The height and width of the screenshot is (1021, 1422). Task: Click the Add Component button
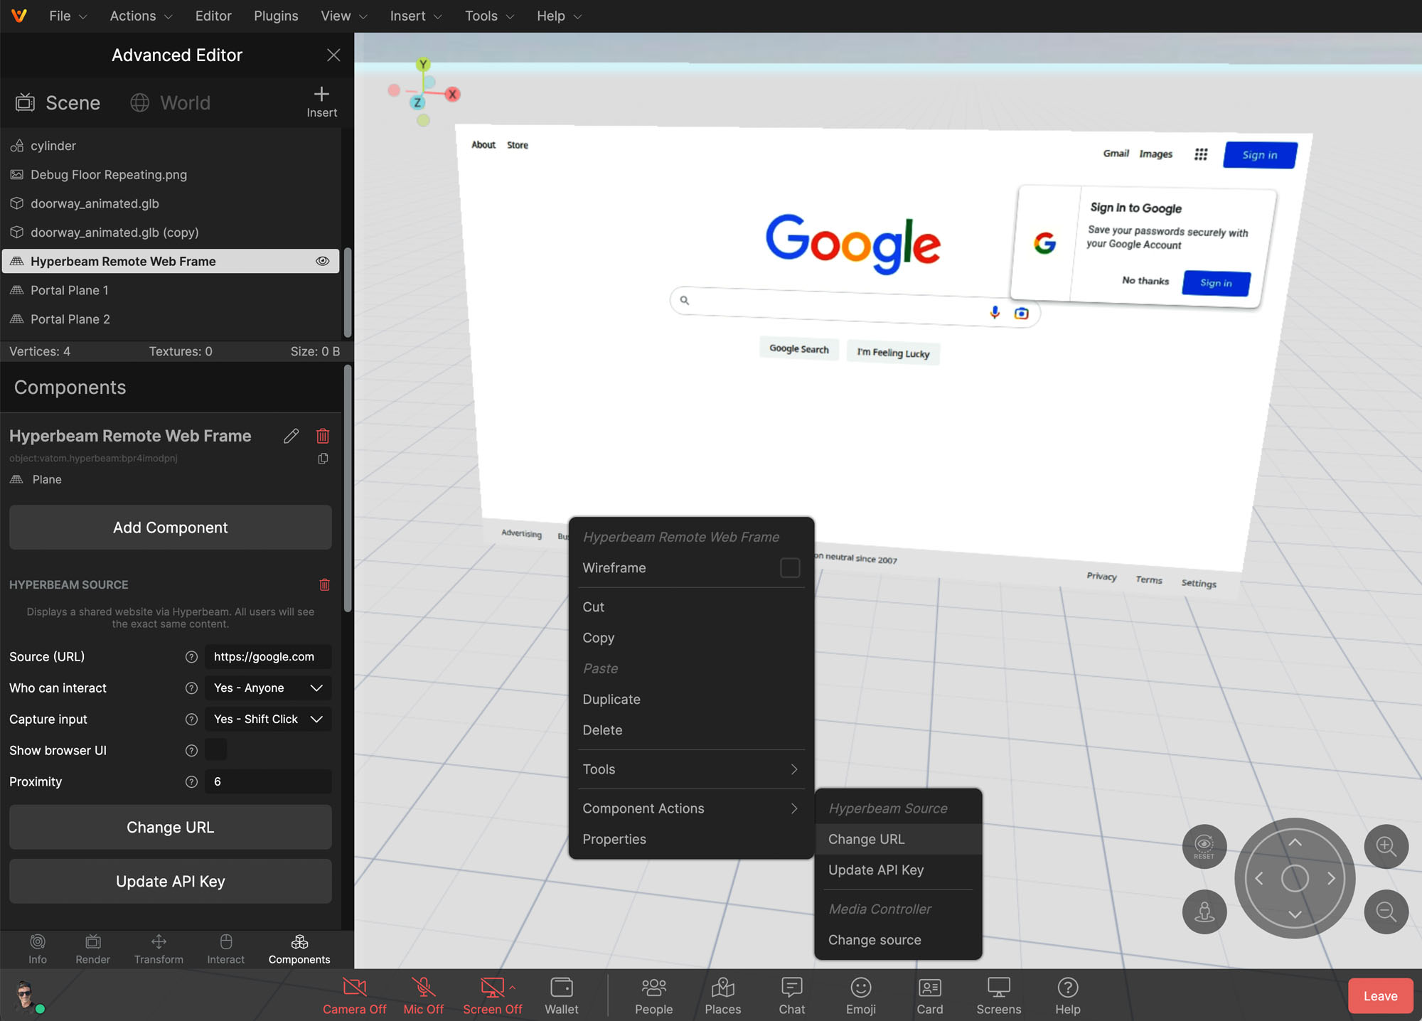pos(171,528)
